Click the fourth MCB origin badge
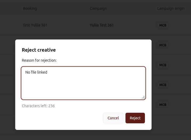Image resolution: width=191 pixels, height=140 pixels. [163, 85]
